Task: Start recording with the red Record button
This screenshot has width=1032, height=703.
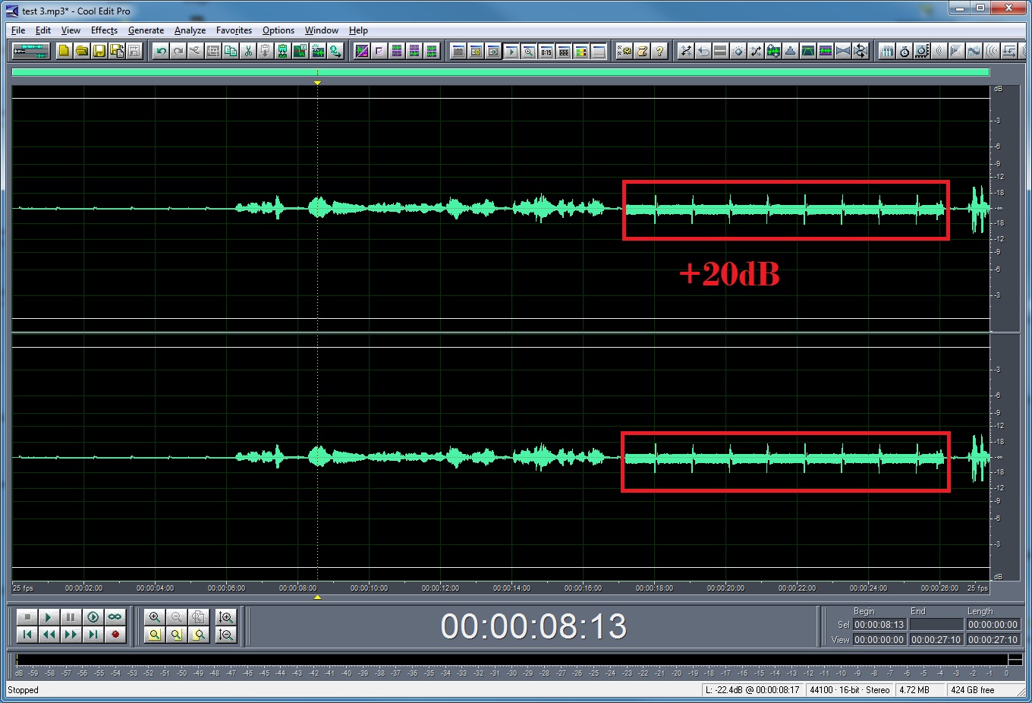Action: [115, 635]
